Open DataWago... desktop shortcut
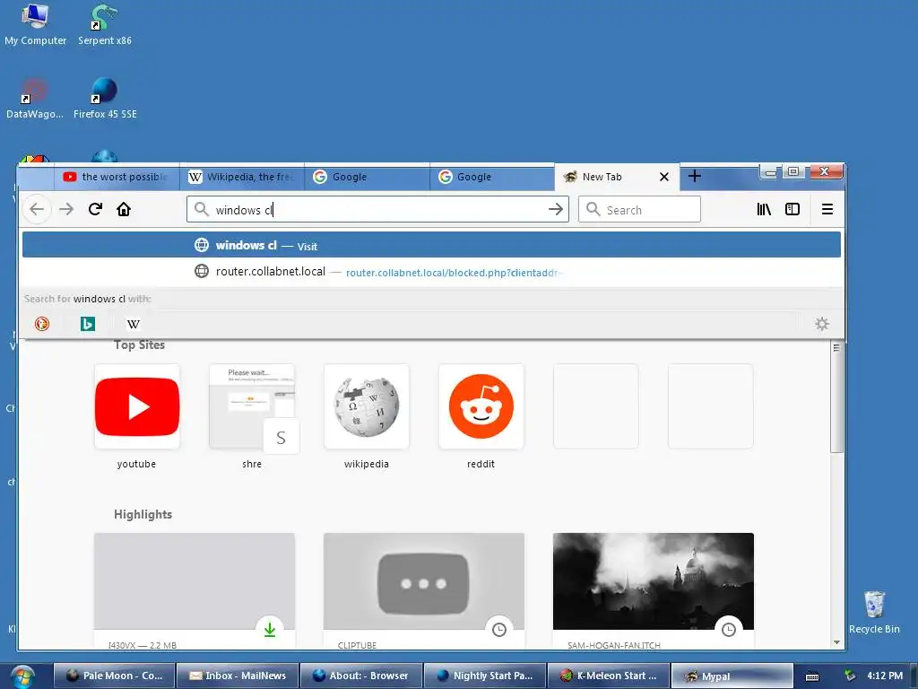This screenshot has height=689, width=918. (35, 99)
